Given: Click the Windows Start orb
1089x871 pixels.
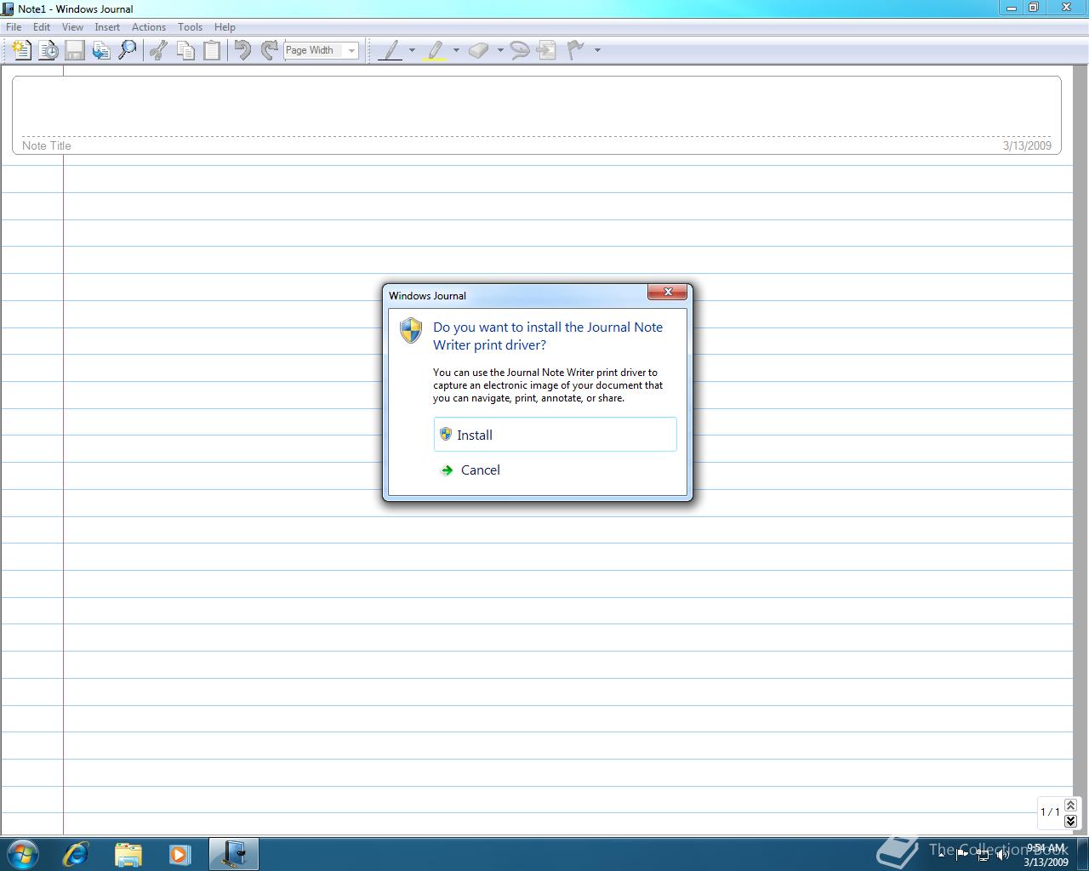Looking at the screenshot, I should [22, 853].
